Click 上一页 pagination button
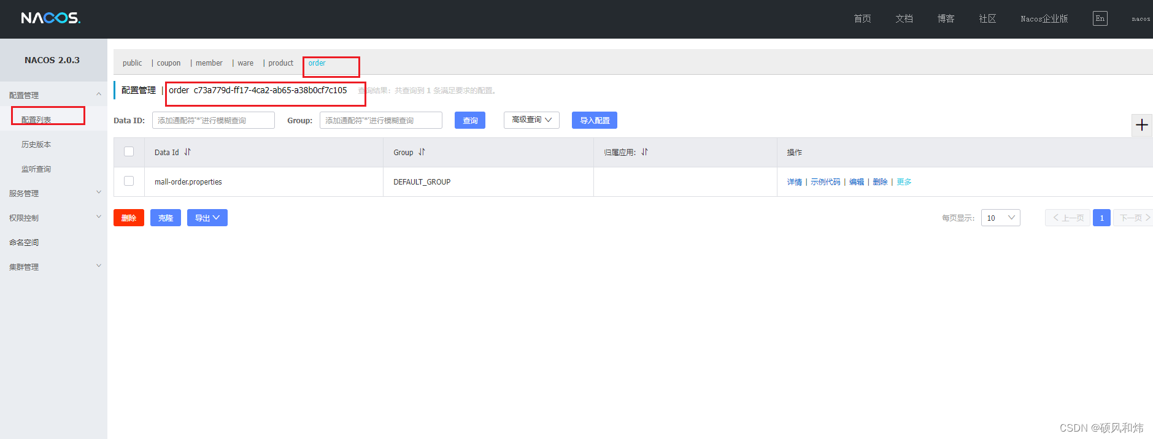1153x439 pixels. [1068, 218]
